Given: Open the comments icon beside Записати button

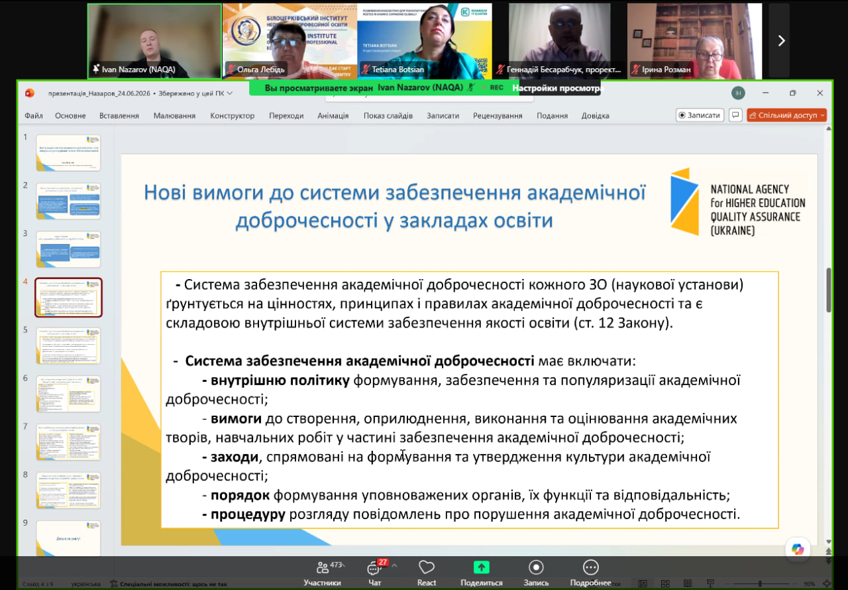Looking at the screenshot, I should pyautogui.click(x=735, y=115).
